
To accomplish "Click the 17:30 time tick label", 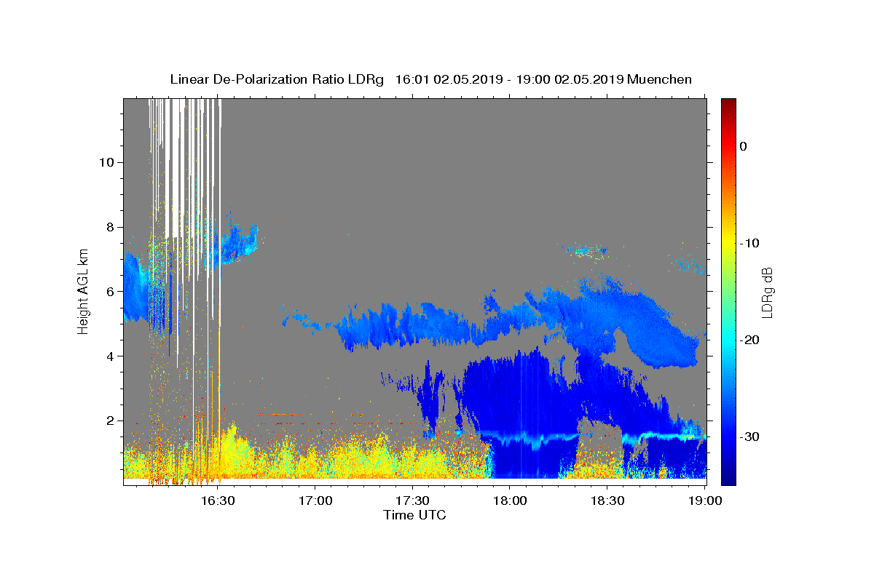I will (x=412, y=501).
